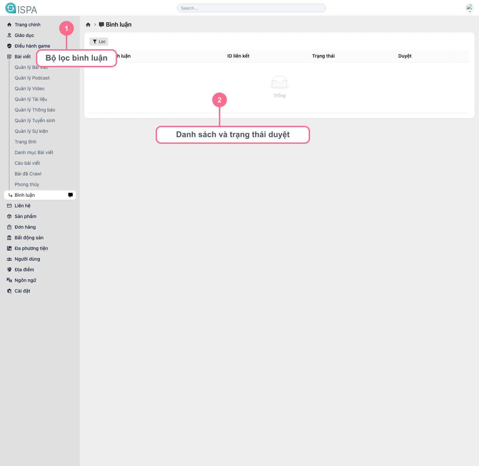Click the Điều hành game shield icon
This screenshot has width=479, height=466.
point(9,46)
